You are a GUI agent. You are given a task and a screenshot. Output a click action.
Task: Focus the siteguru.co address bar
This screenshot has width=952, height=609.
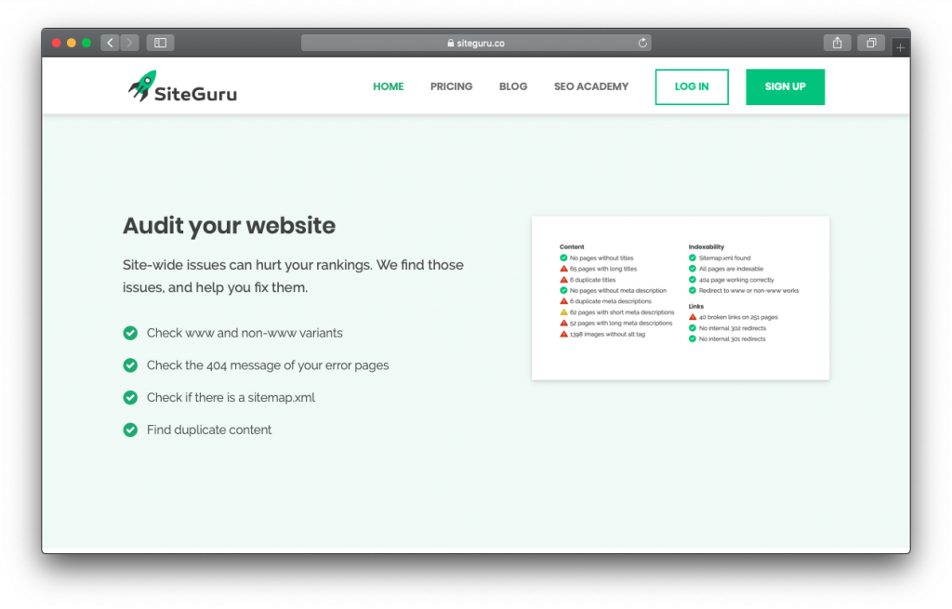tap(476, 43)
